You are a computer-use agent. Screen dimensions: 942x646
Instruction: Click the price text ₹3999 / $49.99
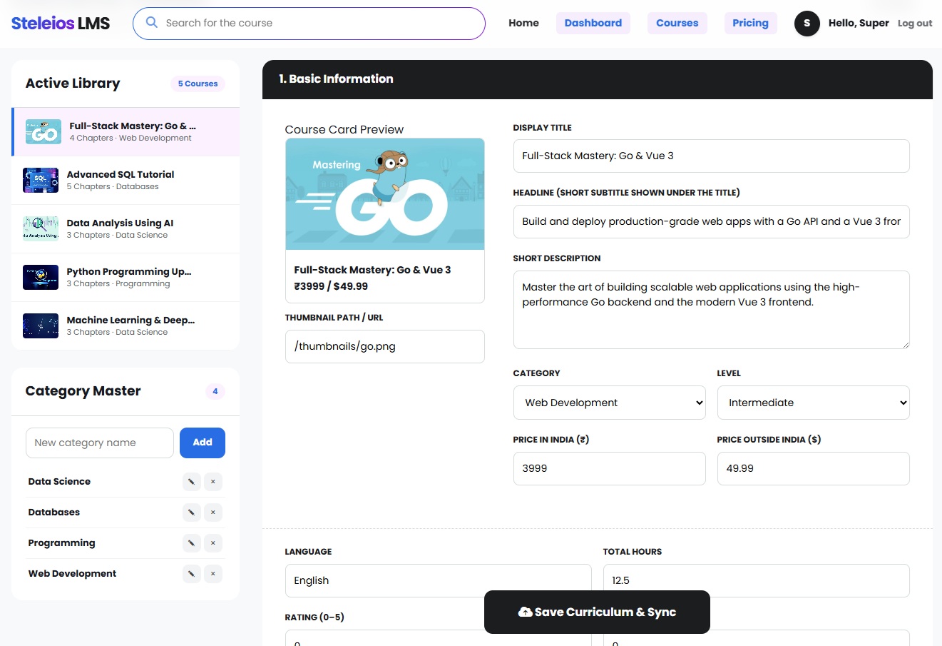[x=331, y=286]
